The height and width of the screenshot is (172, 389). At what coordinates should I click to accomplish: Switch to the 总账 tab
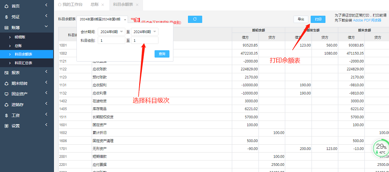tap(94, 4)
